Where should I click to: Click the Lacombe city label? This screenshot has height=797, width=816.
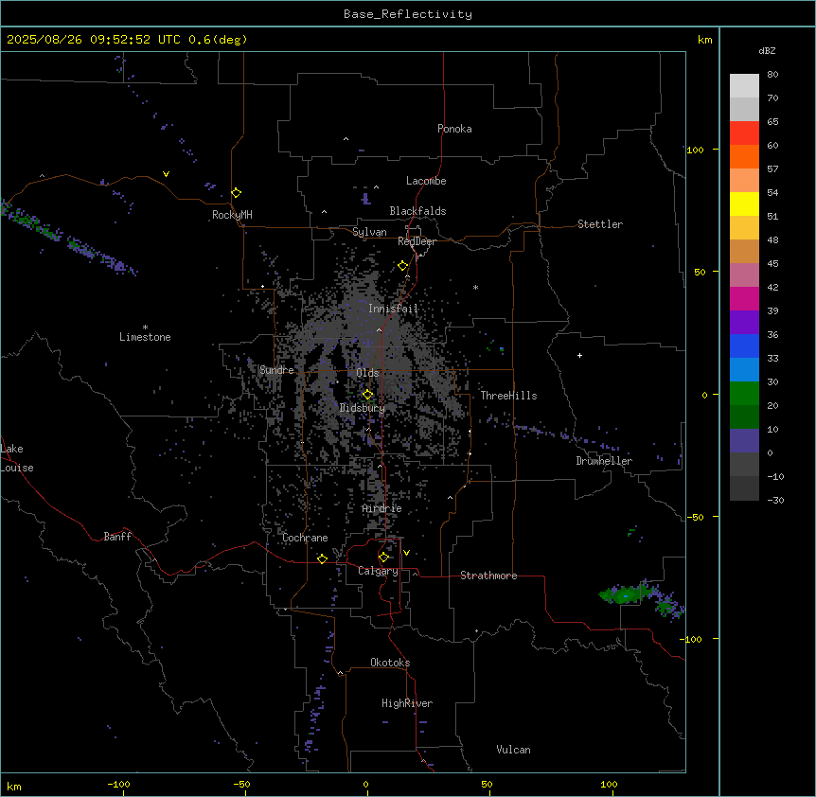click(x=426, y=181)
